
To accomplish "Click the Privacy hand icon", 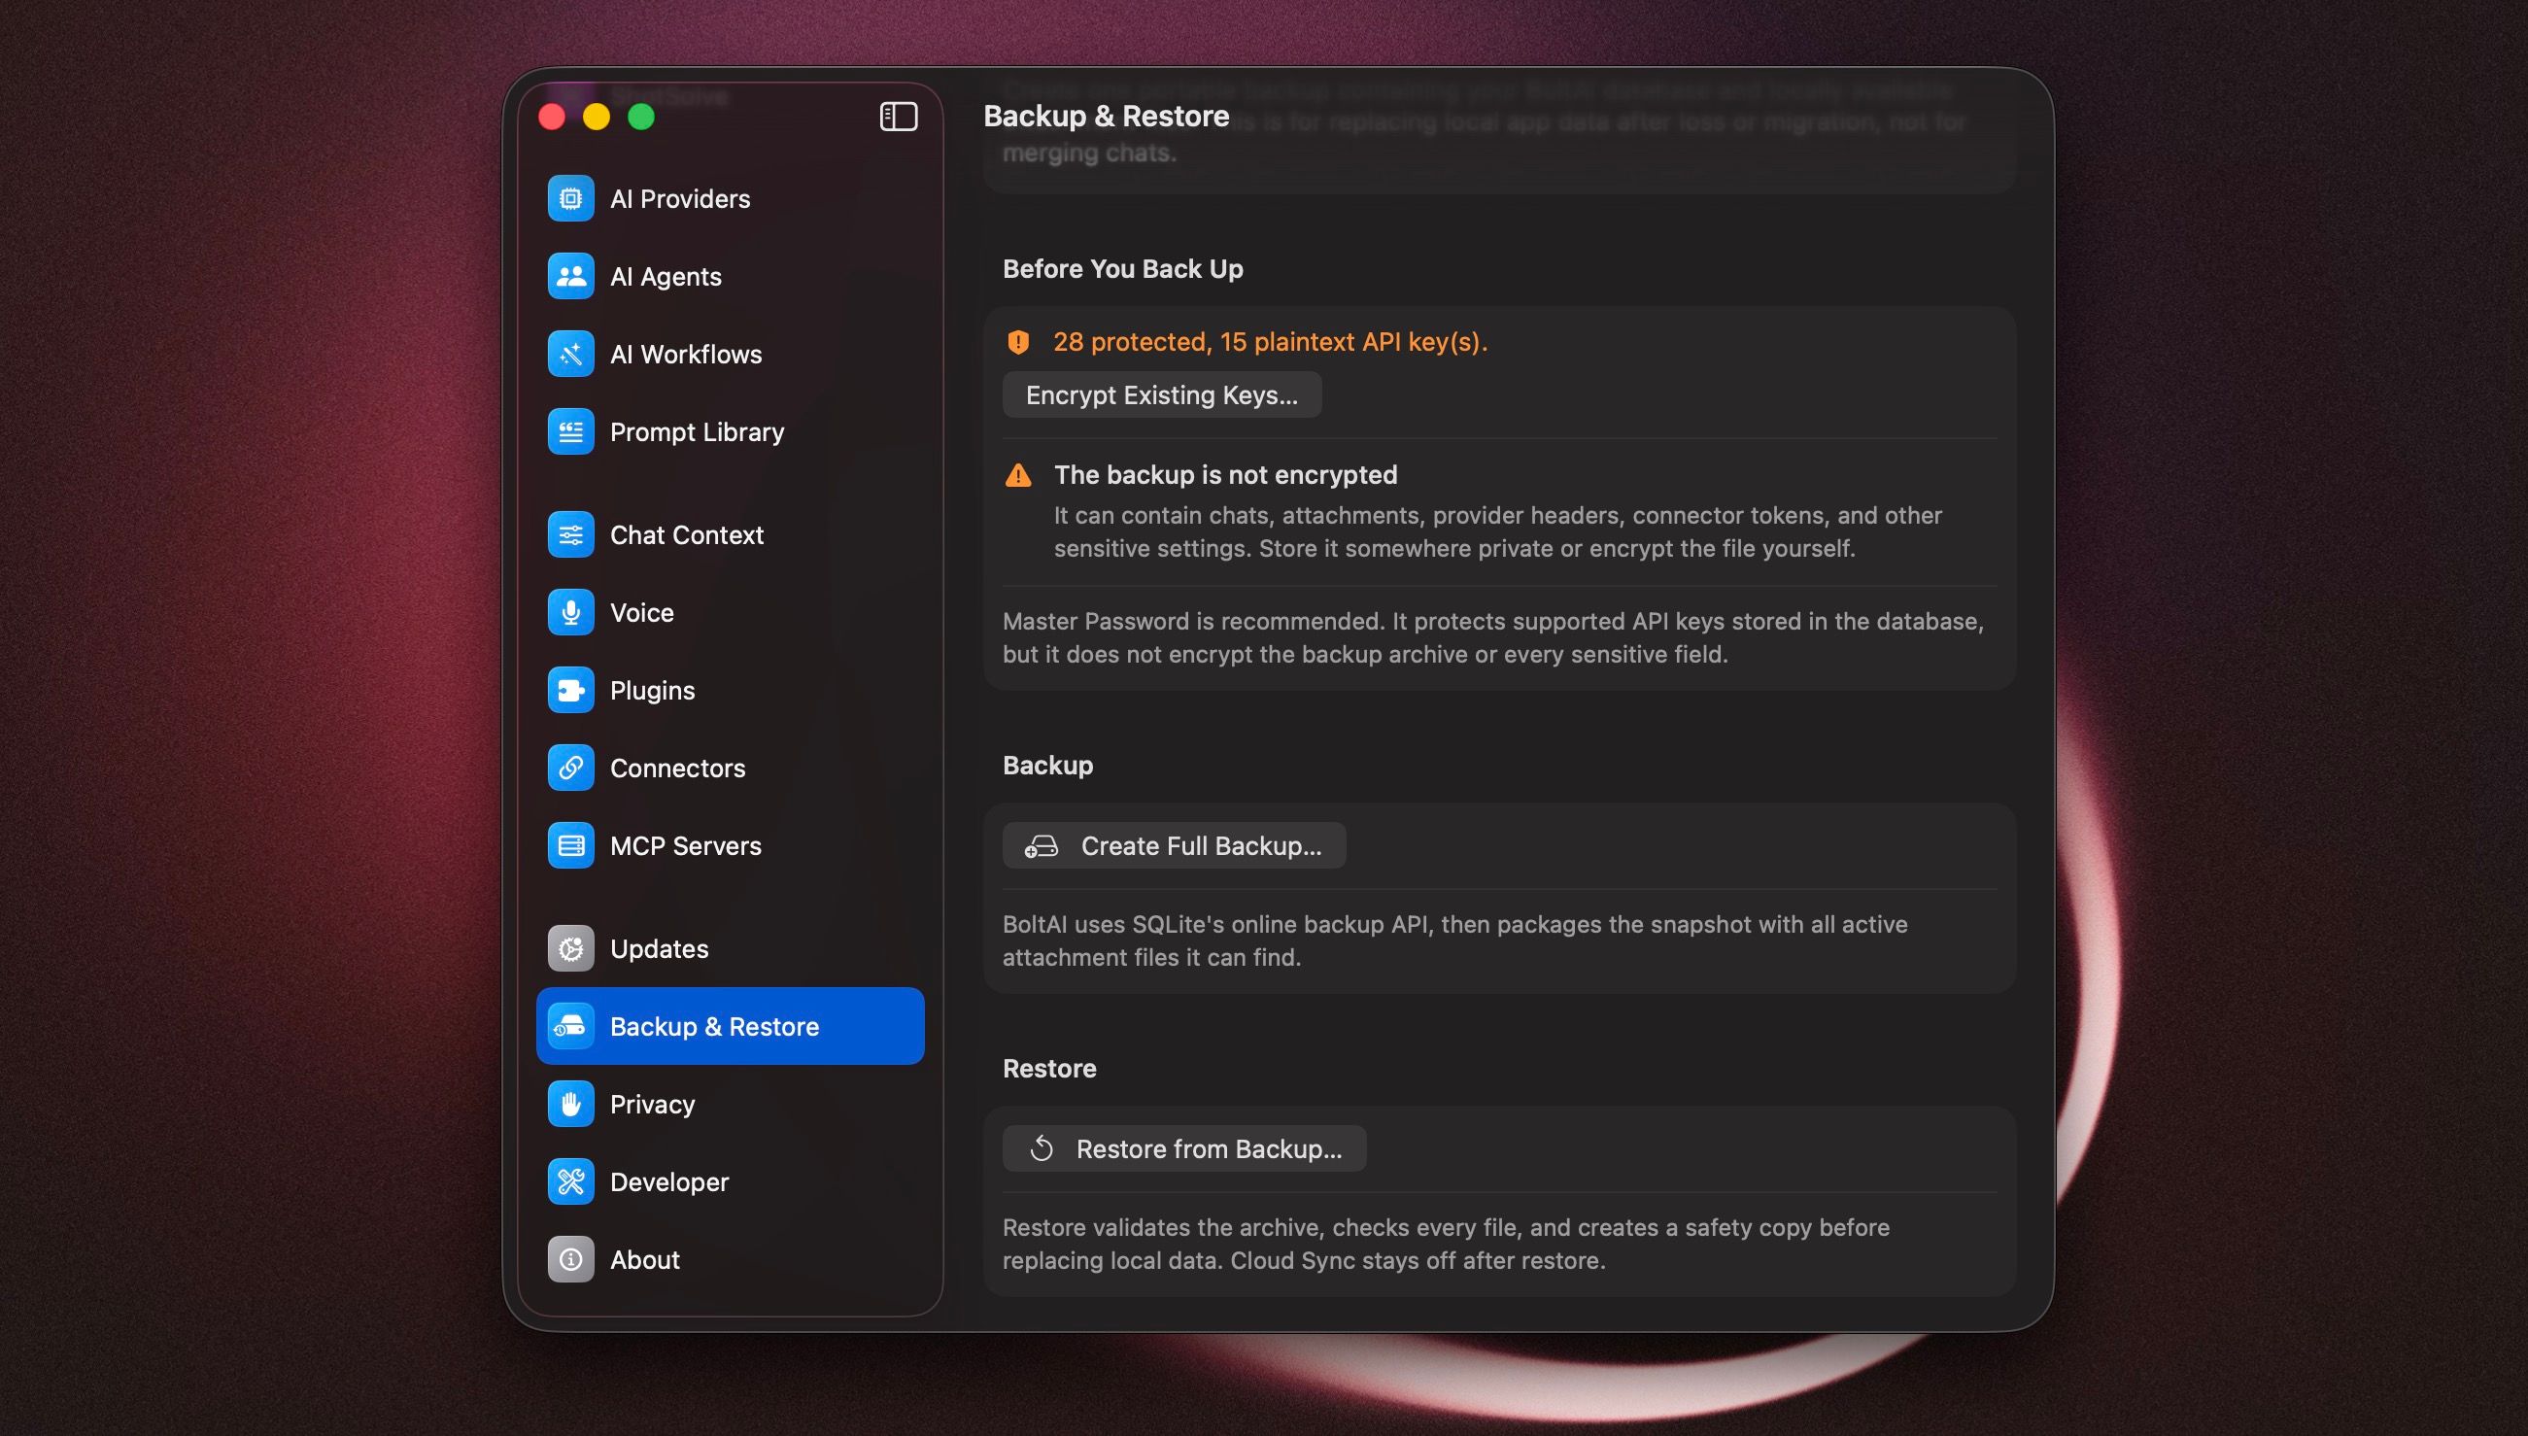I will click(571, 1105).
